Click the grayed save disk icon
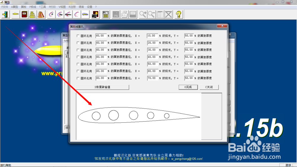The width and height of the screenshot is (297, 167). click(116, 14)
